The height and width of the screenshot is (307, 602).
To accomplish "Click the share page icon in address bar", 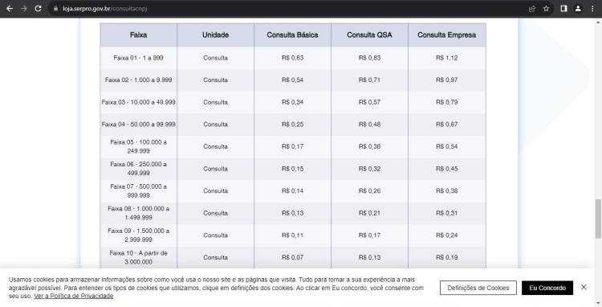I will click(x=531, y=9).
